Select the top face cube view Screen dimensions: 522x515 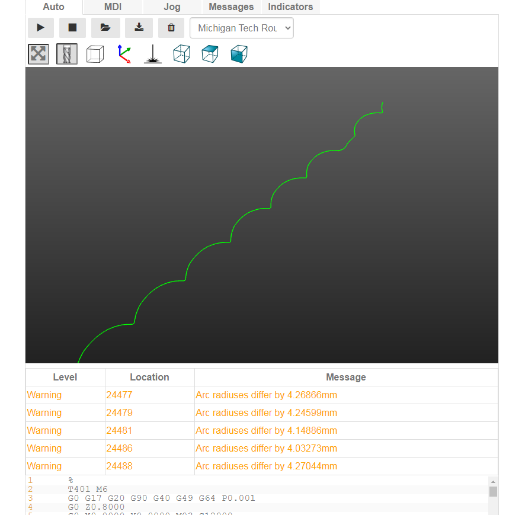point(210,54)
